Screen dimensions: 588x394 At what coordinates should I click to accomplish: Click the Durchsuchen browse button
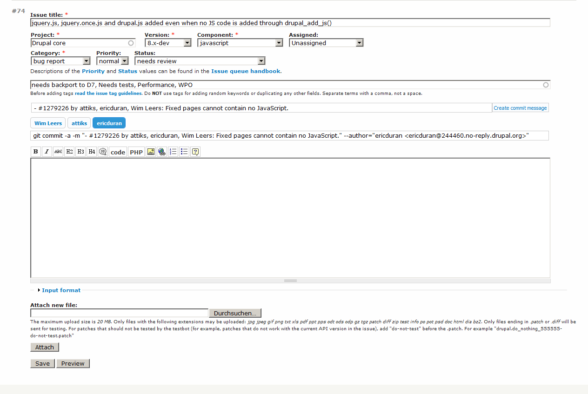pyautogui.click(x=235, y=313)
